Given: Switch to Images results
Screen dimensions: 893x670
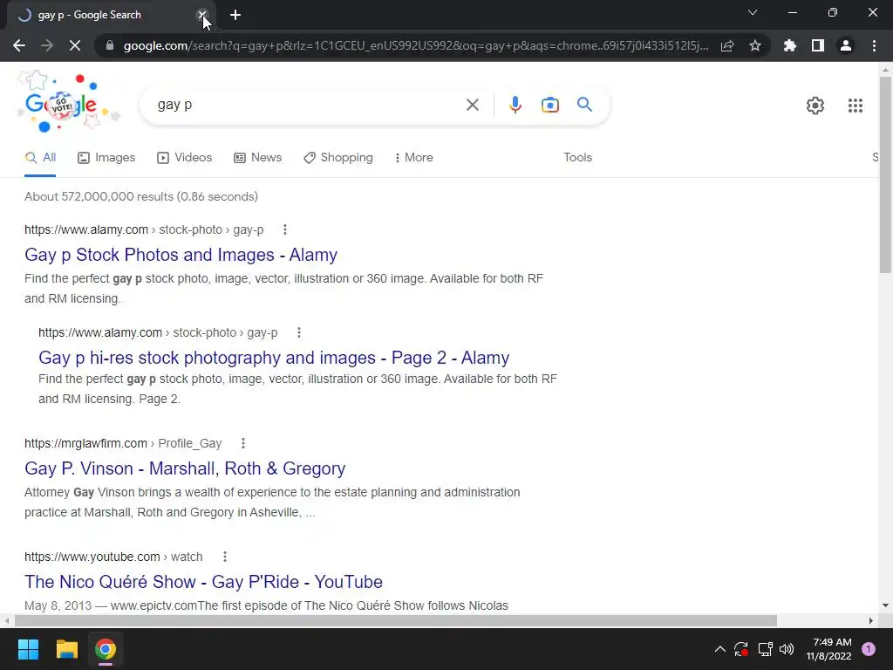Looking at the screenshot, I should (x=106, y=158).
